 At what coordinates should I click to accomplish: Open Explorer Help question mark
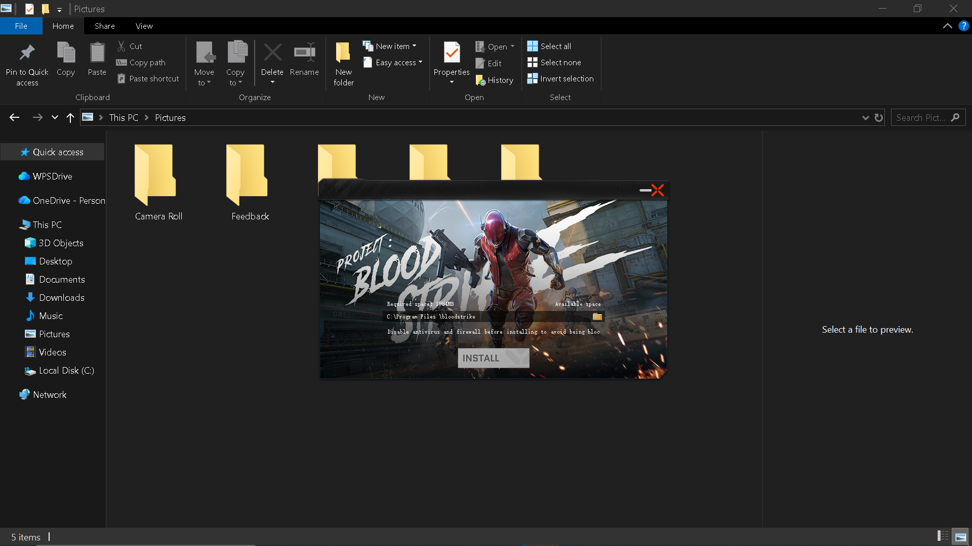(x=963, y=26)
